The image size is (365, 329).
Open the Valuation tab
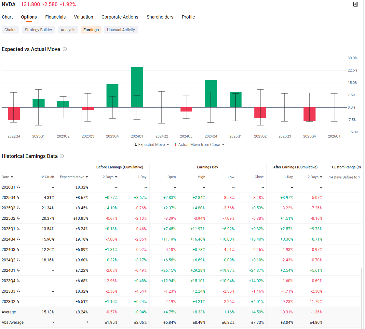(x=84, y=17)
